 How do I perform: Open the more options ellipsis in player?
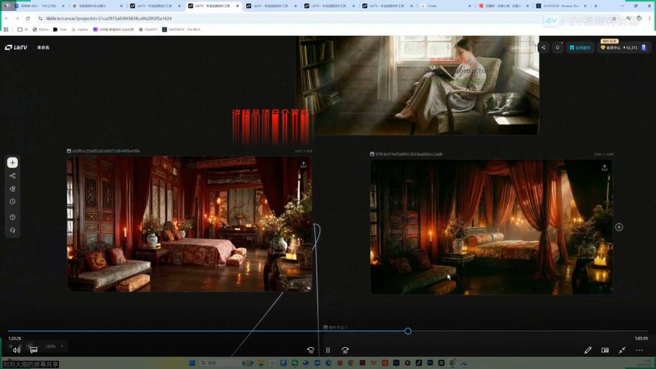point(639,350)
